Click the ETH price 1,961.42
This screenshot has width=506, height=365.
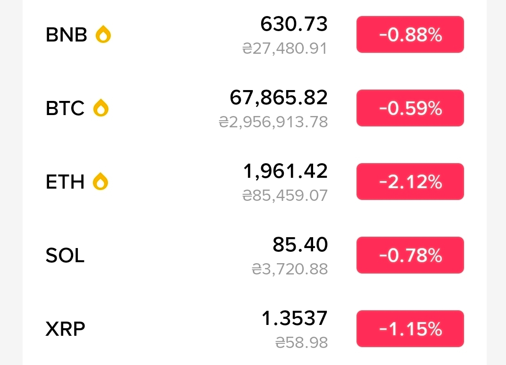point(286,171)
